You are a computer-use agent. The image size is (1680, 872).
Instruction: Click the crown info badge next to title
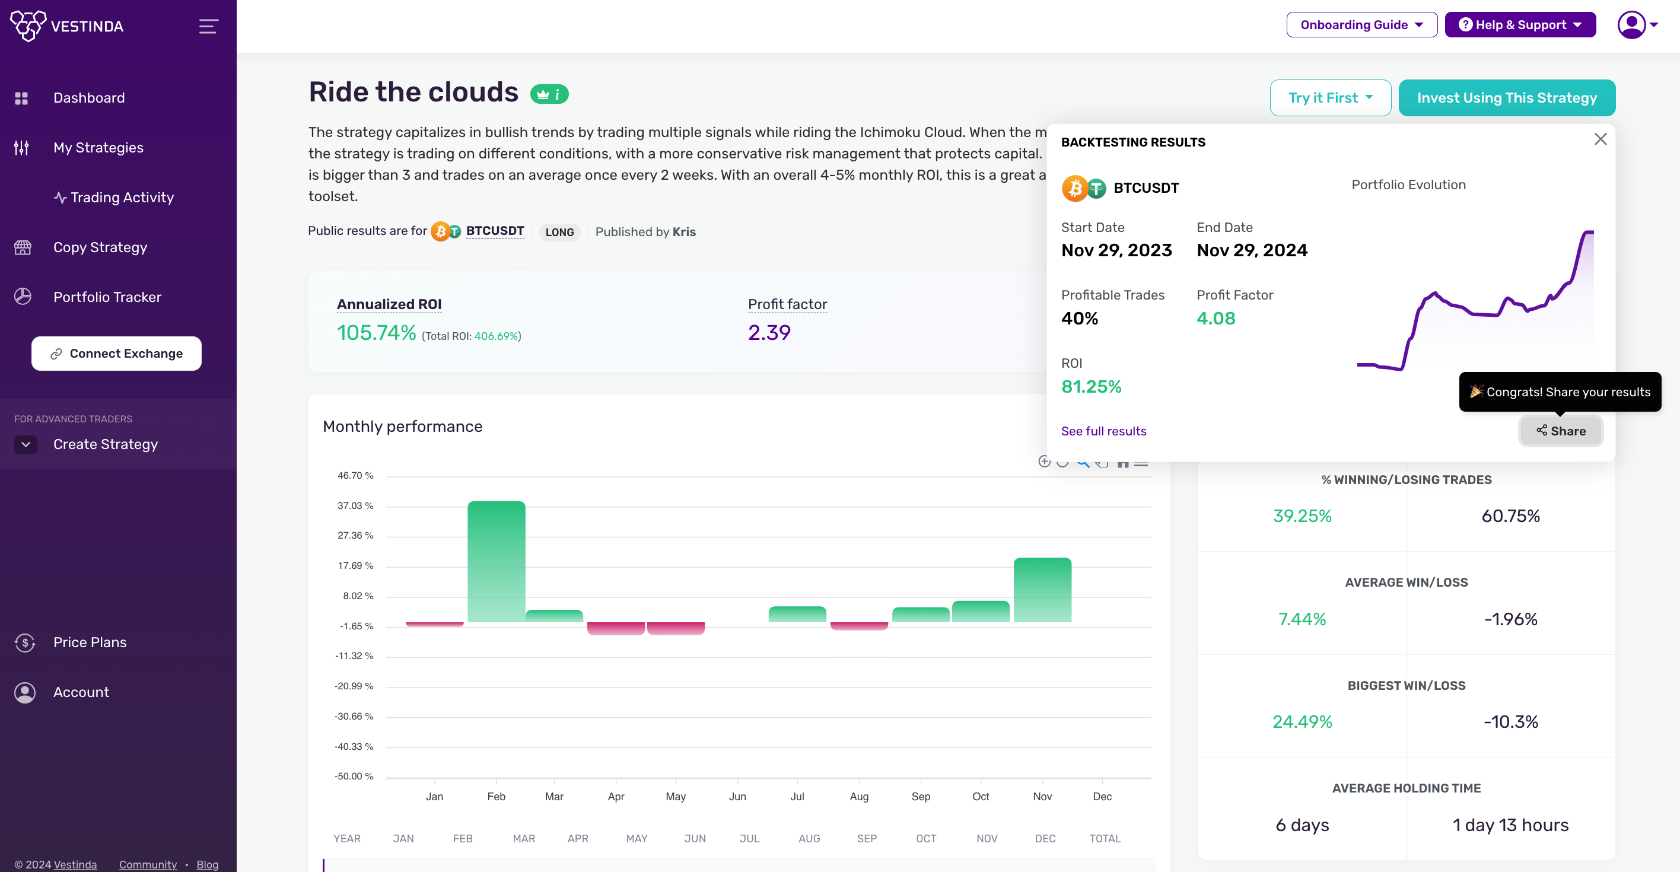pos(549,94)
